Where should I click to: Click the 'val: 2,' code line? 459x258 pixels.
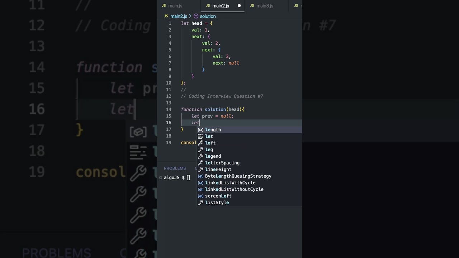(211, 43)
